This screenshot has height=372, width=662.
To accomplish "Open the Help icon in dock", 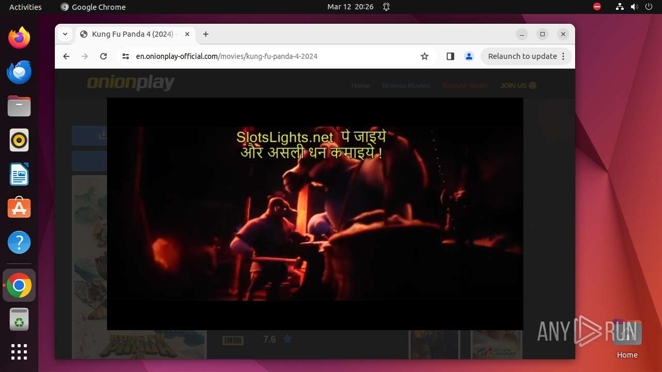I will pos(19,242).
